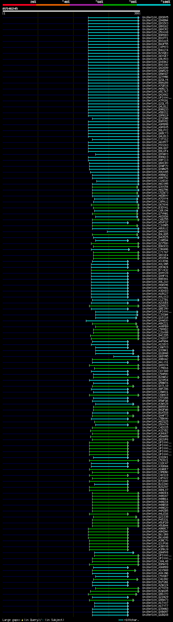This screenshot has height=622, width=173.
Task: Select the UniRef100_Q39AN3 label
Action: pyautogui.click(x=155, y=609)
